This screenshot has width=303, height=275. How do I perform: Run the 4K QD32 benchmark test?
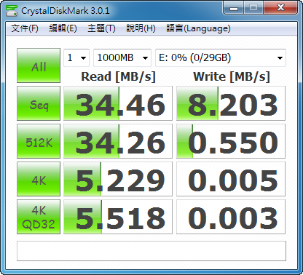39,217
